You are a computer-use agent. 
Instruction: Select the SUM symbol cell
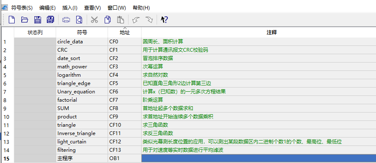tap(82, 108)
